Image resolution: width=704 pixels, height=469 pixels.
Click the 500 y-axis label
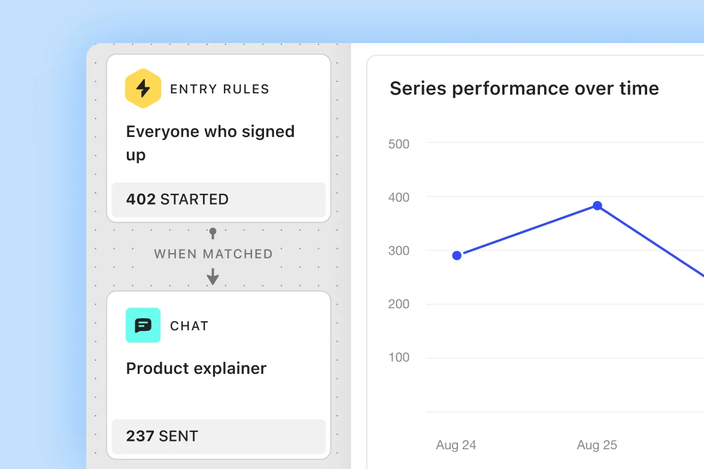[x=399, y=144]
